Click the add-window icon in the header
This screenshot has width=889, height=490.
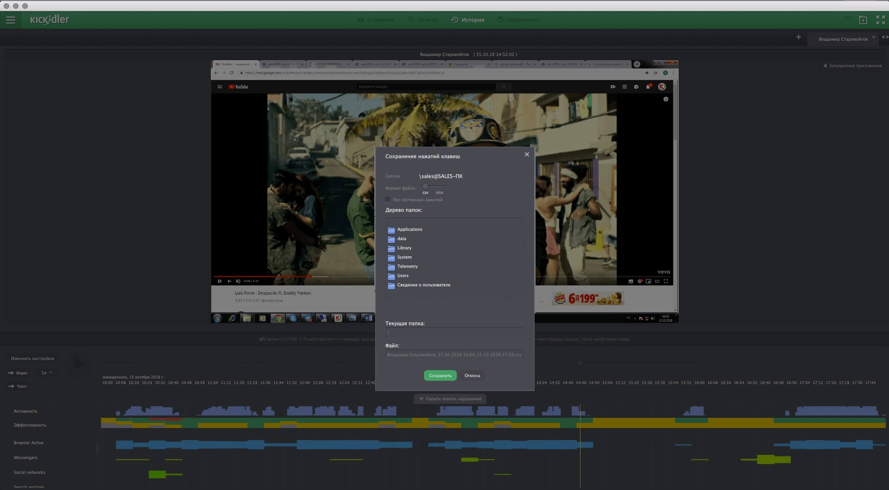click(x=863, y=20)
